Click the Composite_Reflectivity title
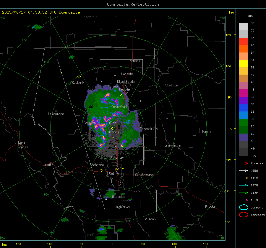Image resolution: width=266 pixels, height=248 pixels. click(x=133, y=4)
